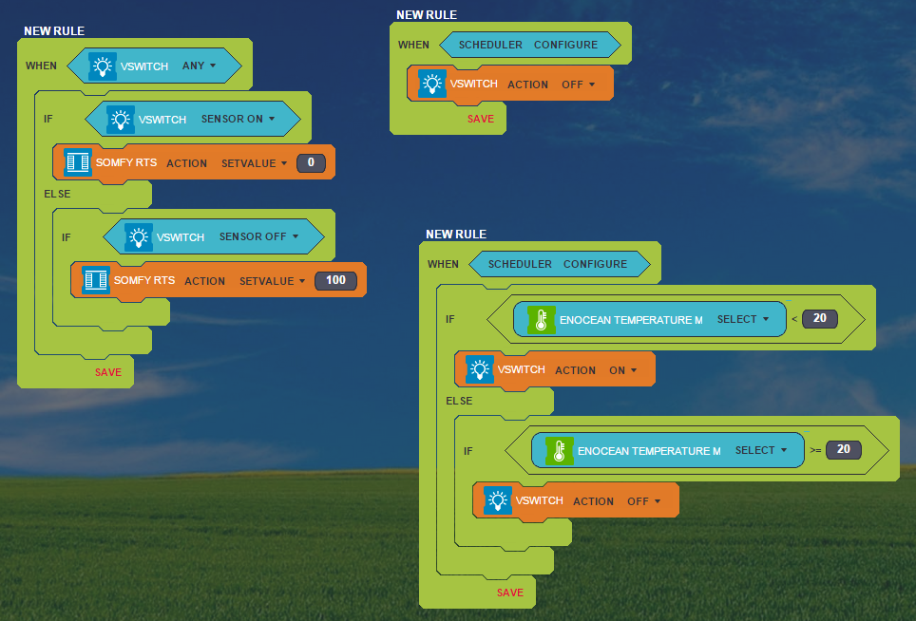The image size is (916, 621).
Task: Click the lightbulb icon on the VSWITCH ACTION ON block
Action: (480, 369)
